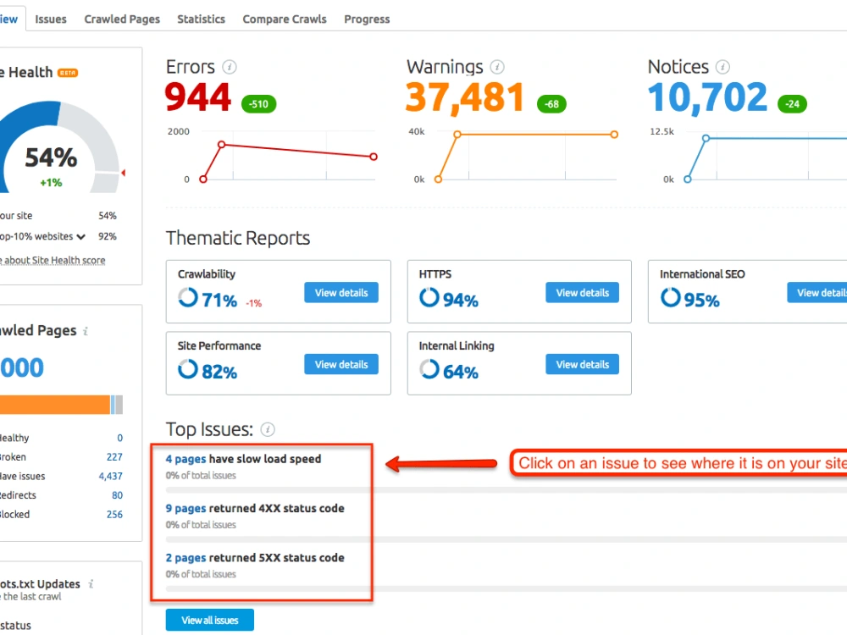This screenshot has width=847, height=635.
Task: Click the Have issues count 4,437
Action: pyautogui.click(x=111, y=476)
